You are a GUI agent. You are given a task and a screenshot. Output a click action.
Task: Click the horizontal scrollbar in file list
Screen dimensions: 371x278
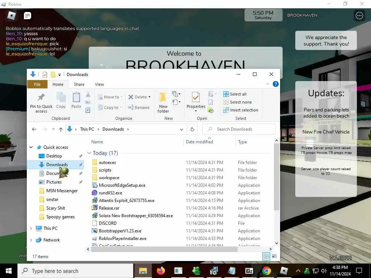click(x=164, y=249)
